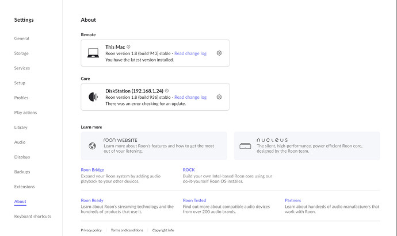Image resolution: width=397 pixels, height=236 pixels.
Task: Click the Nucleus device icon
Action: click(245, 146)
